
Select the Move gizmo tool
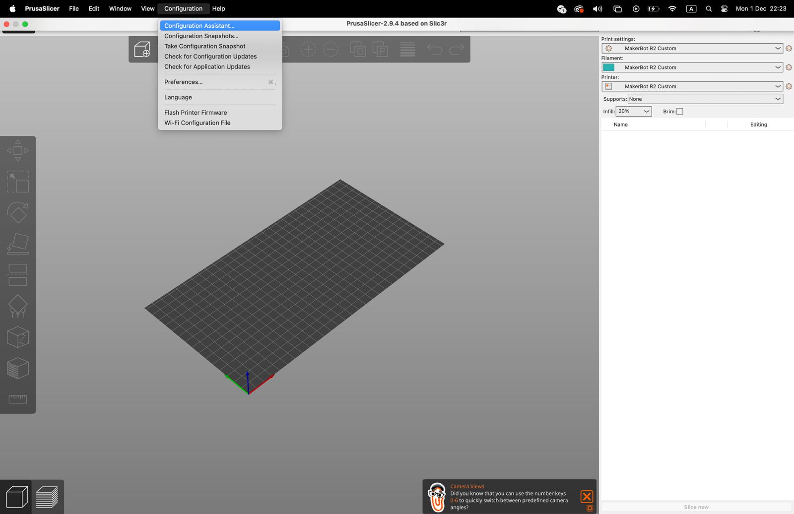click(18, 150)
